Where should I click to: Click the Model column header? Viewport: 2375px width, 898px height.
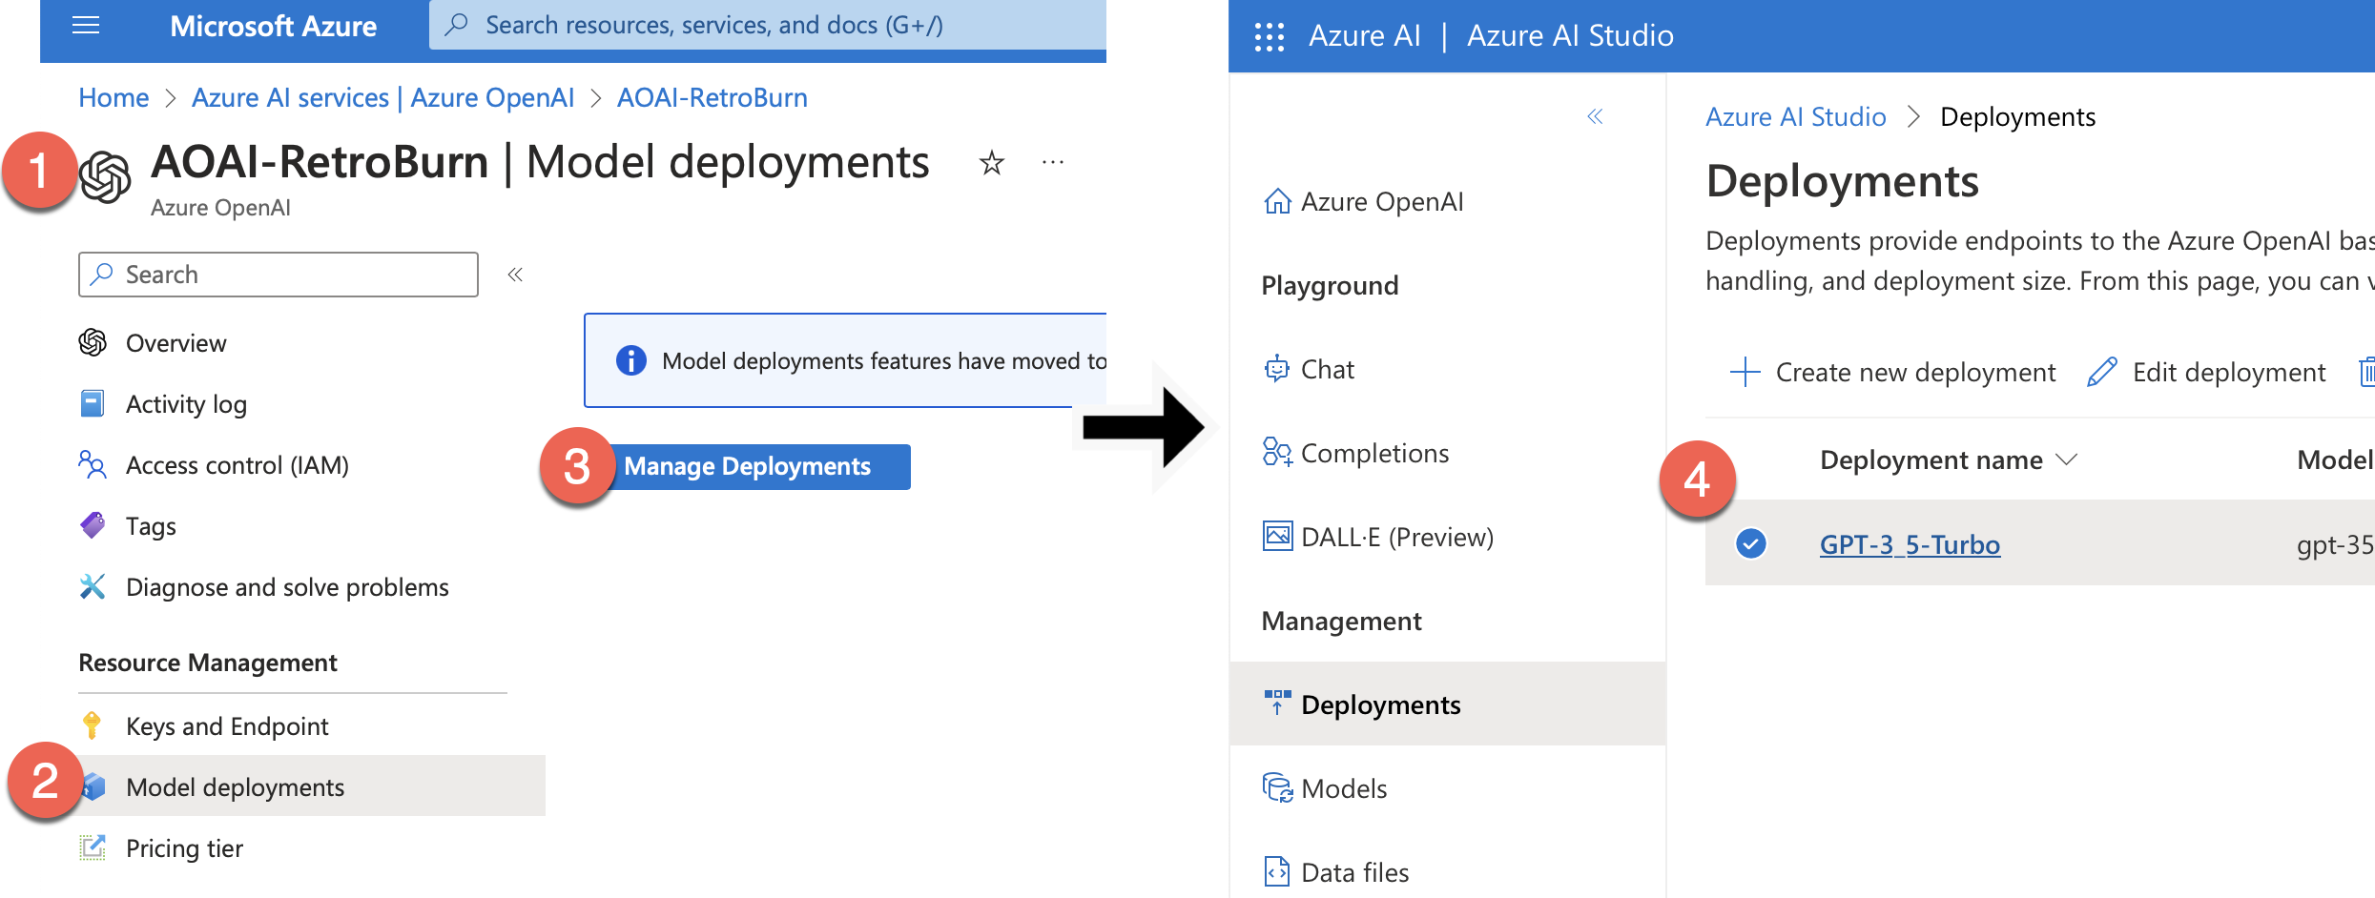[2335, 459]
